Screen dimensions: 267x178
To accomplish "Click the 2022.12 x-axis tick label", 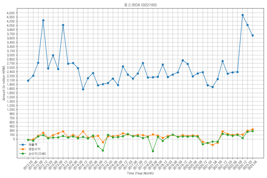I will click(242, 165).
